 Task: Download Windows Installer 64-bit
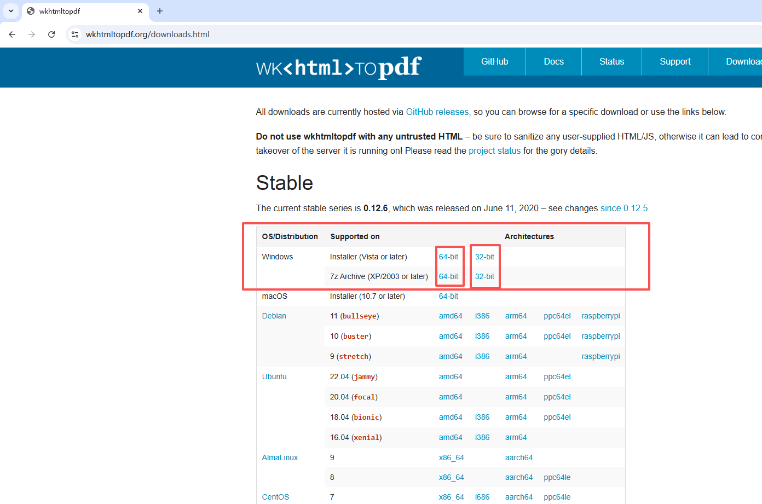pos(448,257)
